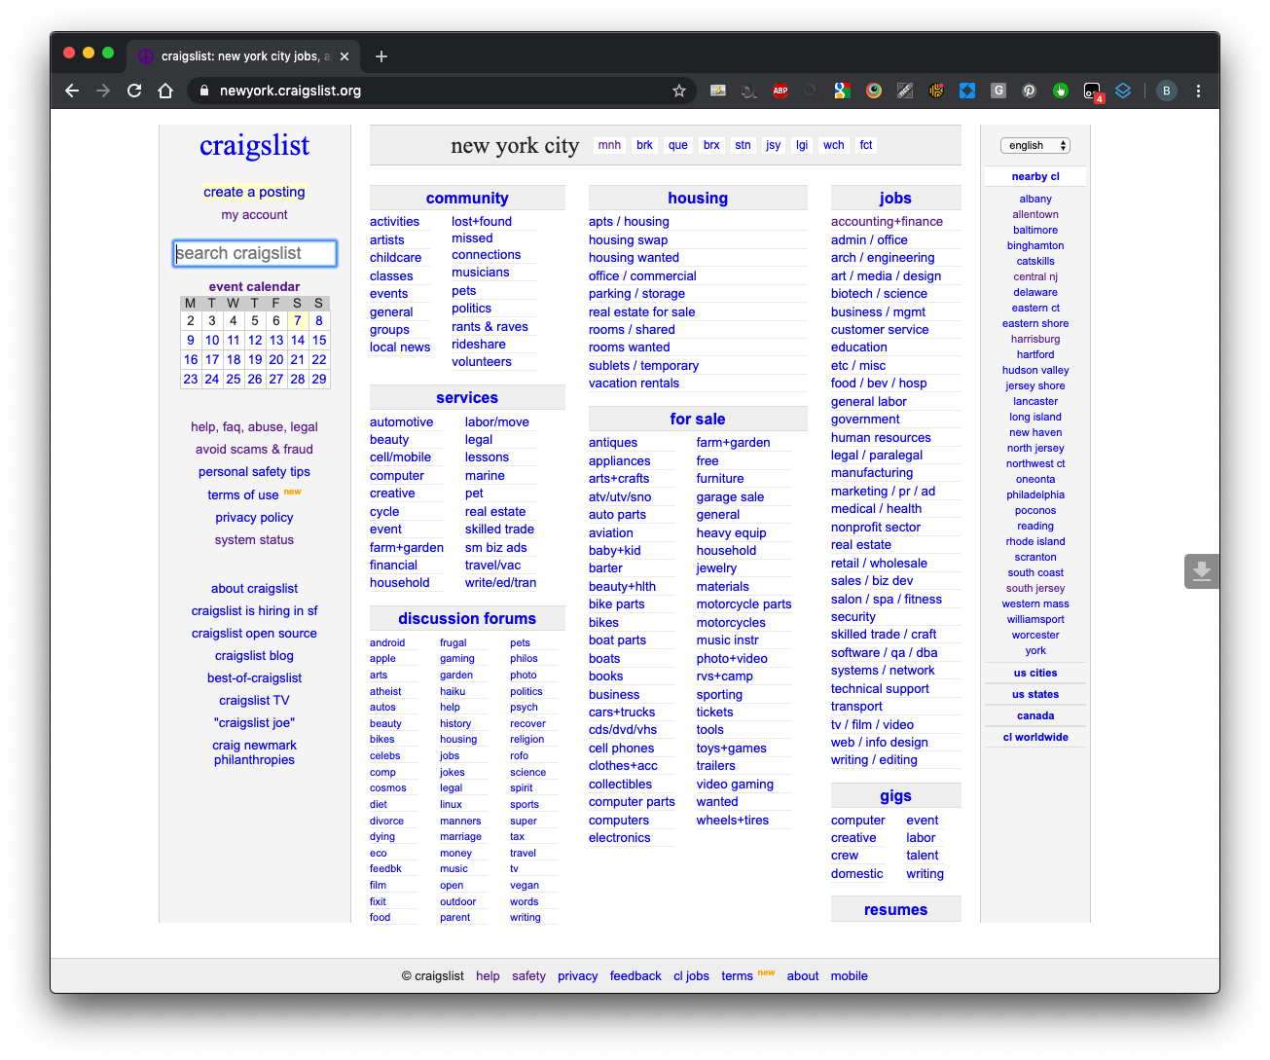Open the software / qa / dba jobs
Viewport: 1270px width, 1060px height.
[x=884, y=653]
